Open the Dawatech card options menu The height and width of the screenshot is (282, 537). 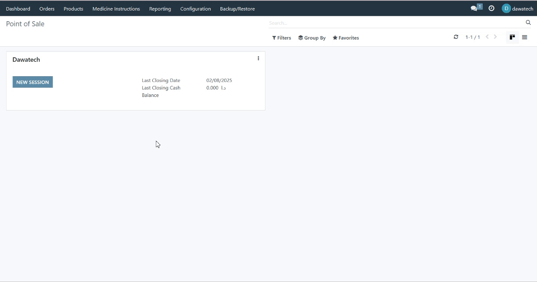[x=258, y=58]
